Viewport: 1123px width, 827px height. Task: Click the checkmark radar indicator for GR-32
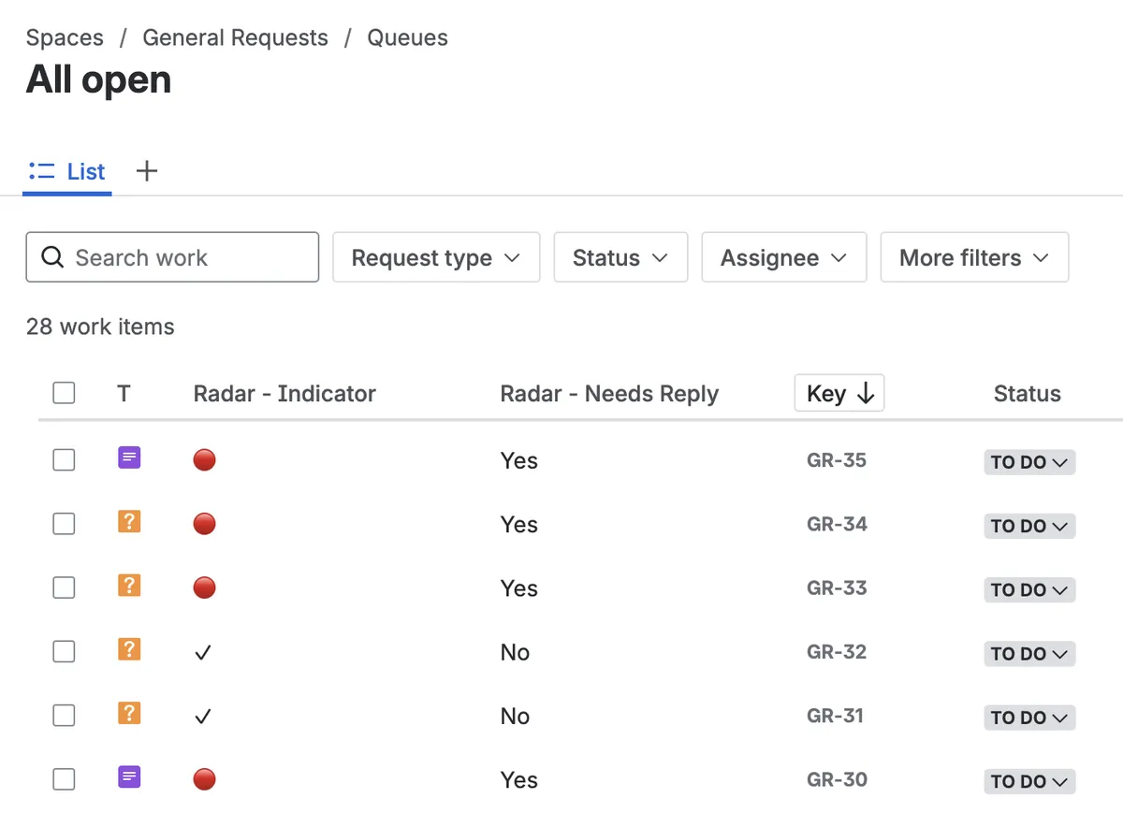pos(203,652)
